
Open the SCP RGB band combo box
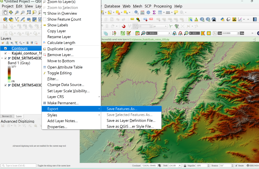(x=164, y=33)
